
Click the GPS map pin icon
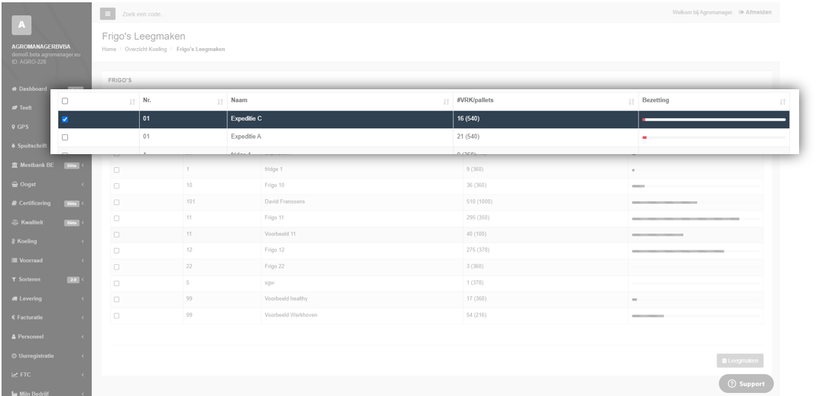click(x=13, y=127)
